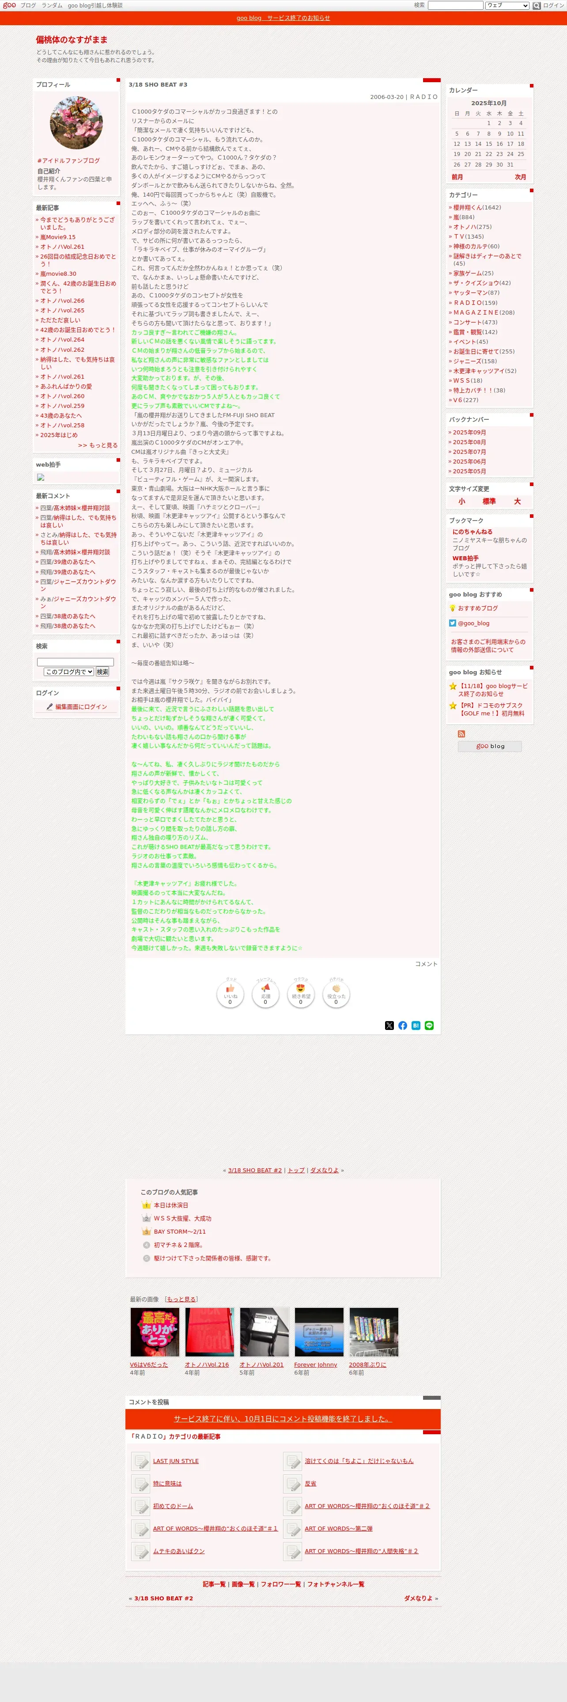Open the blog title 偏桃体のなすがまま

click(x=72, y=40)
